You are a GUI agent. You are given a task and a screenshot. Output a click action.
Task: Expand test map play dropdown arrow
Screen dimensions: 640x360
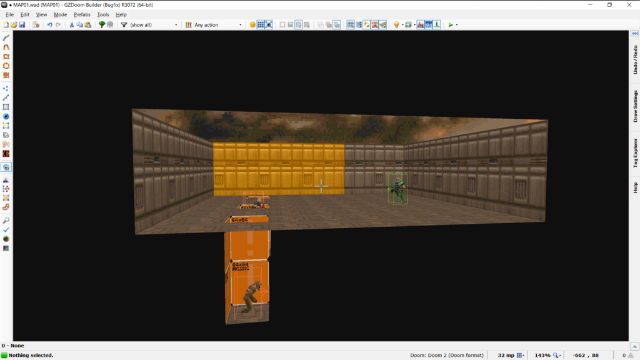[x=457, y=25]
